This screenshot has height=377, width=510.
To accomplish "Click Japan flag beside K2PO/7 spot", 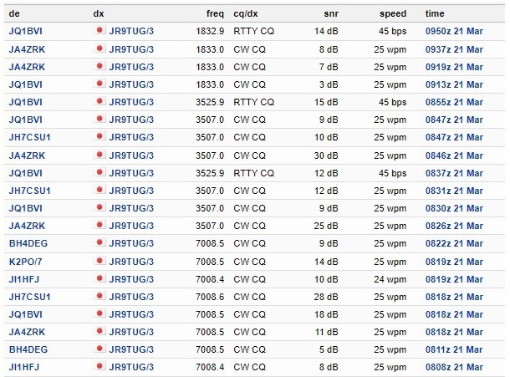I will [99, 261].
